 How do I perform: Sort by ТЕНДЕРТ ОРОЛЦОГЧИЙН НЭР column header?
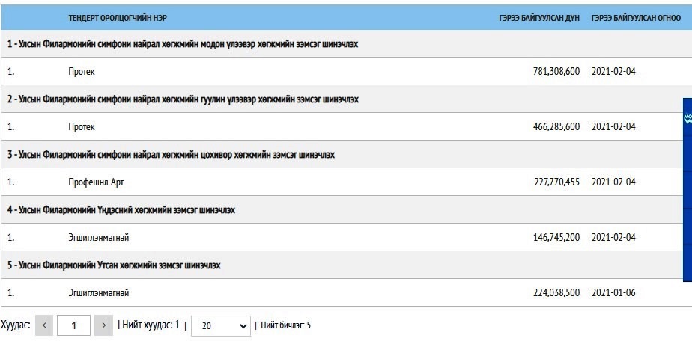[118, 18]
